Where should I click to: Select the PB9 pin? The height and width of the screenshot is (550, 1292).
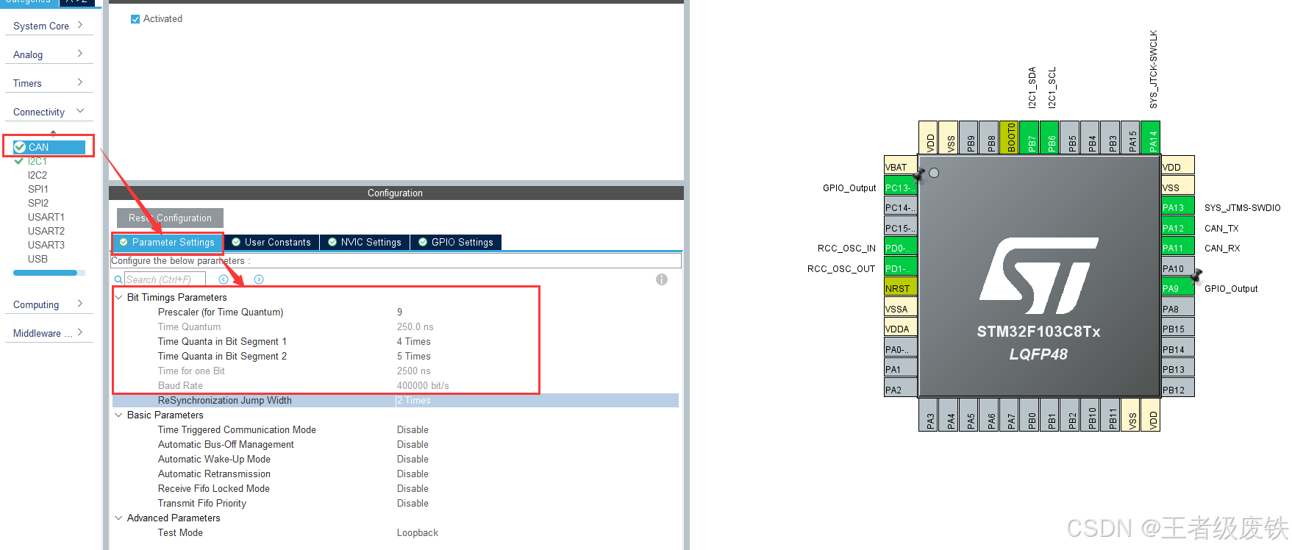(x=968, y=137)
